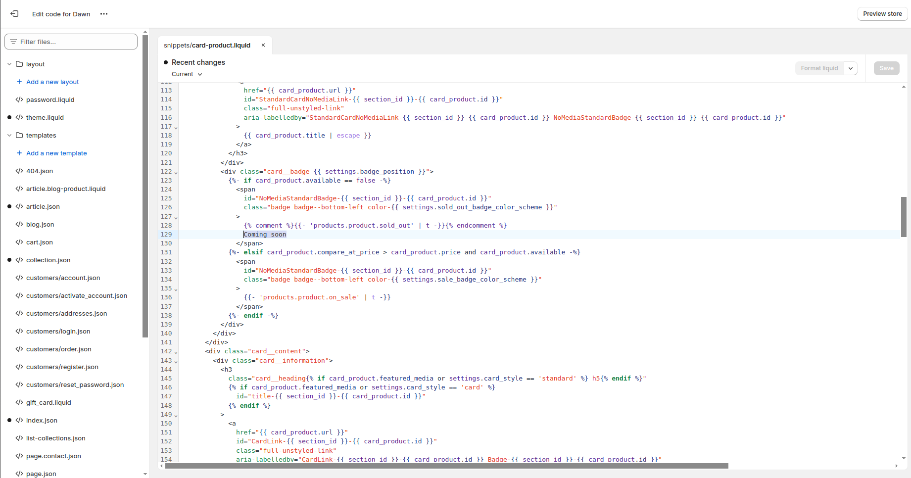Click the code icon beside theme.liquid
The image size is (911, 478).
(x=19, y=117)
